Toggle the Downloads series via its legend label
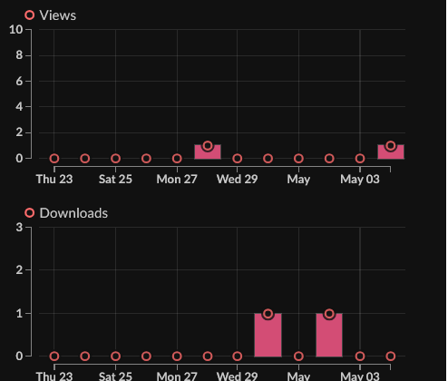Viewport: 448px width, 381px height. point(73,213)
